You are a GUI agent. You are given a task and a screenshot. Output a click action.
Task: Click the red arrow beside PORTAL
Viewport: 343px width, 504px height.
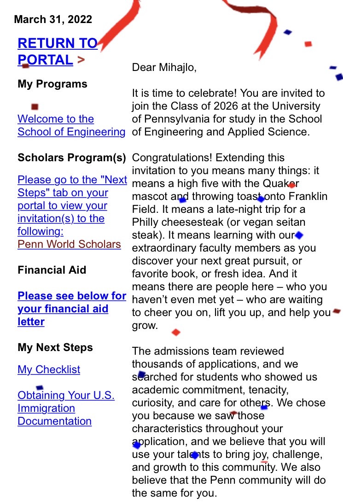[81, 60]
